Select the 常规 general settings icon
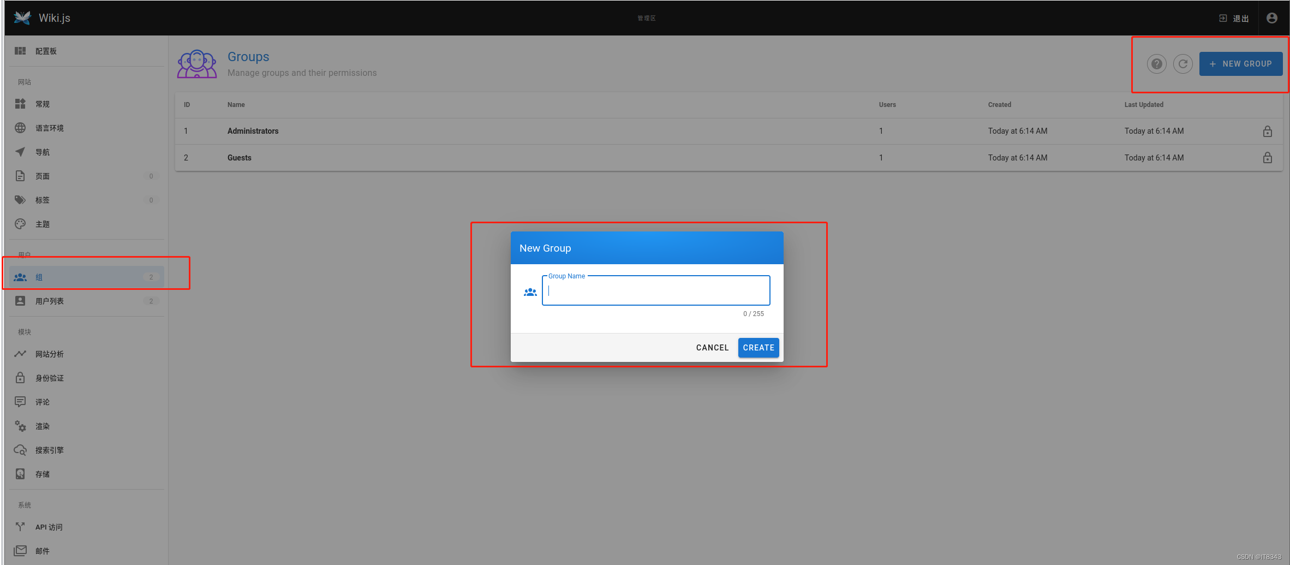 [x=20, y=104]
